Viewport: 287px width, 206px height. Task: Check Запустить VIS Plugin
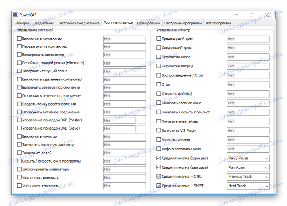(159, 130)
